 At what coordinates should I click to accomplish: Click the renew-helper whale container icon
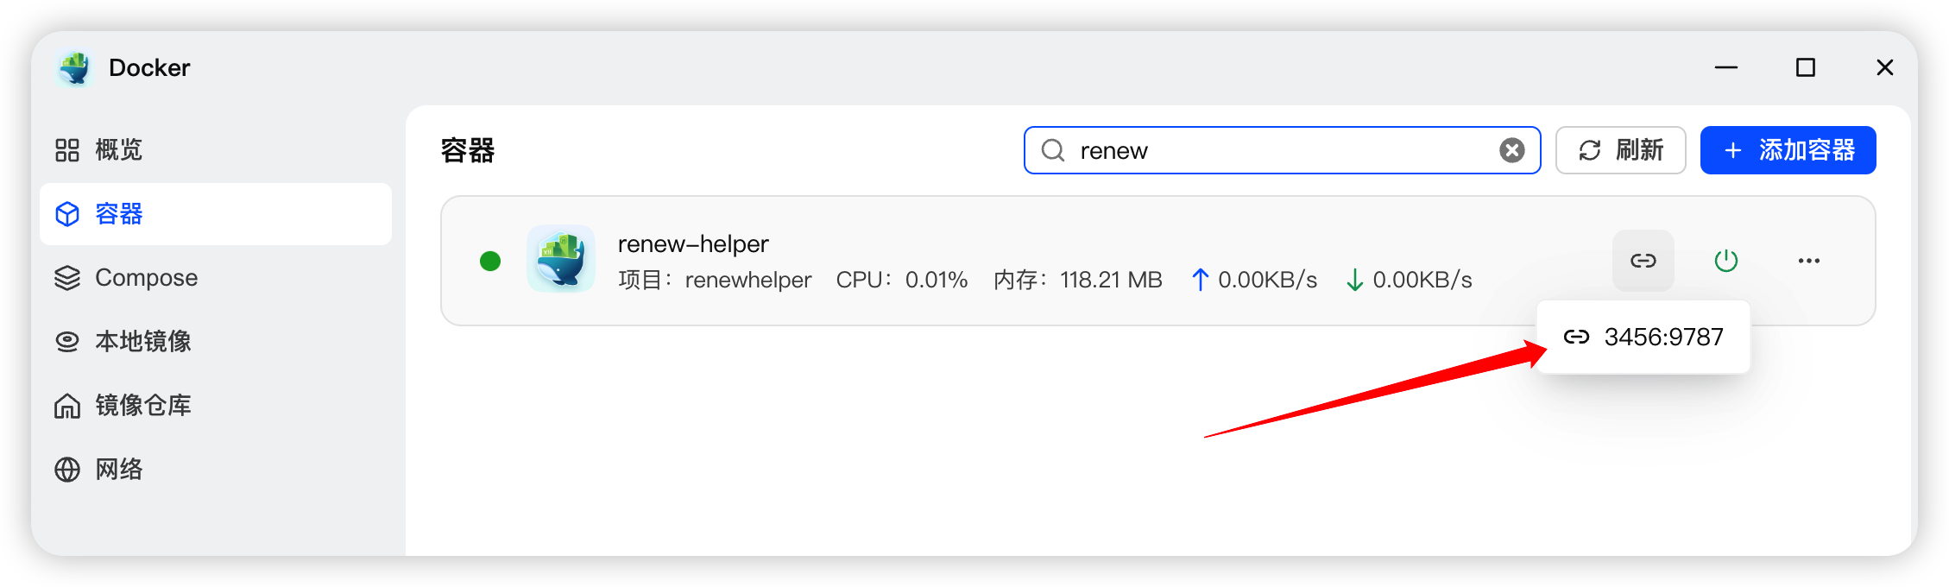pyautogui.click(x=561, y=259)
